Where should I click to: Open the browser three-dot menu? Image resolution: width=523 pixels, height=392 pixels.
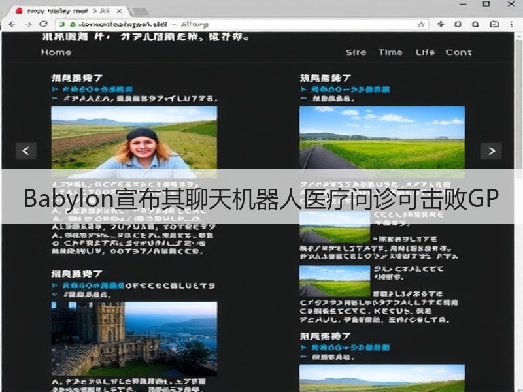click(x=511, y=24)
